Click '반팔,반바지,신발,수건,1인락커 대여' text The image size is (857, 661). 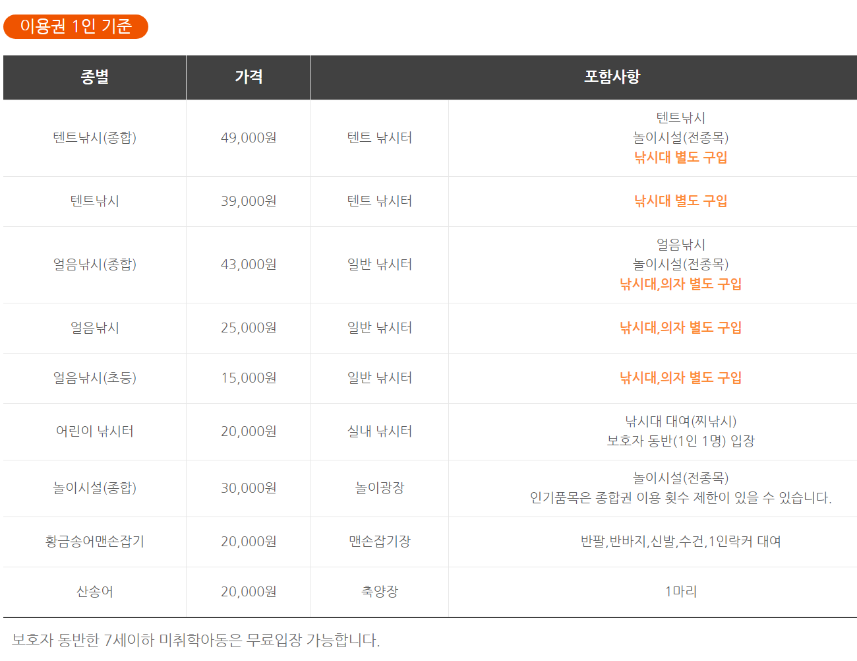(x=681, y=542)
